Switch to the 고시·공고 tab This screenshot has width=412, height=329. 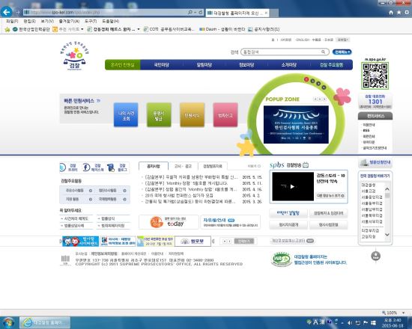coord(183,166)
